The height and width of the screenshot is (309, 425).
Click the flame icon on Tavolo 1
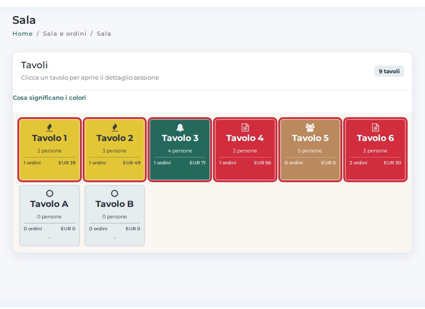click(49, 127)
